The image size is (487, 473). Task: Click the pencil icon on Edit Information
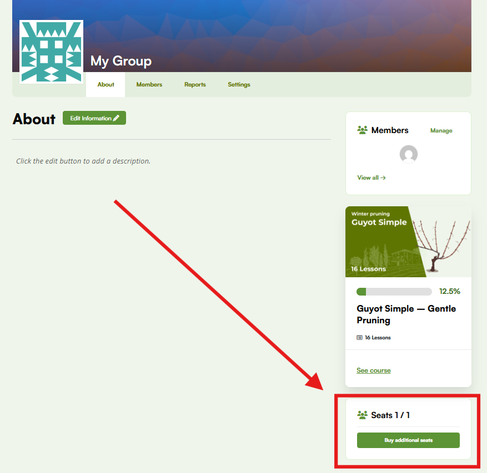116,118
